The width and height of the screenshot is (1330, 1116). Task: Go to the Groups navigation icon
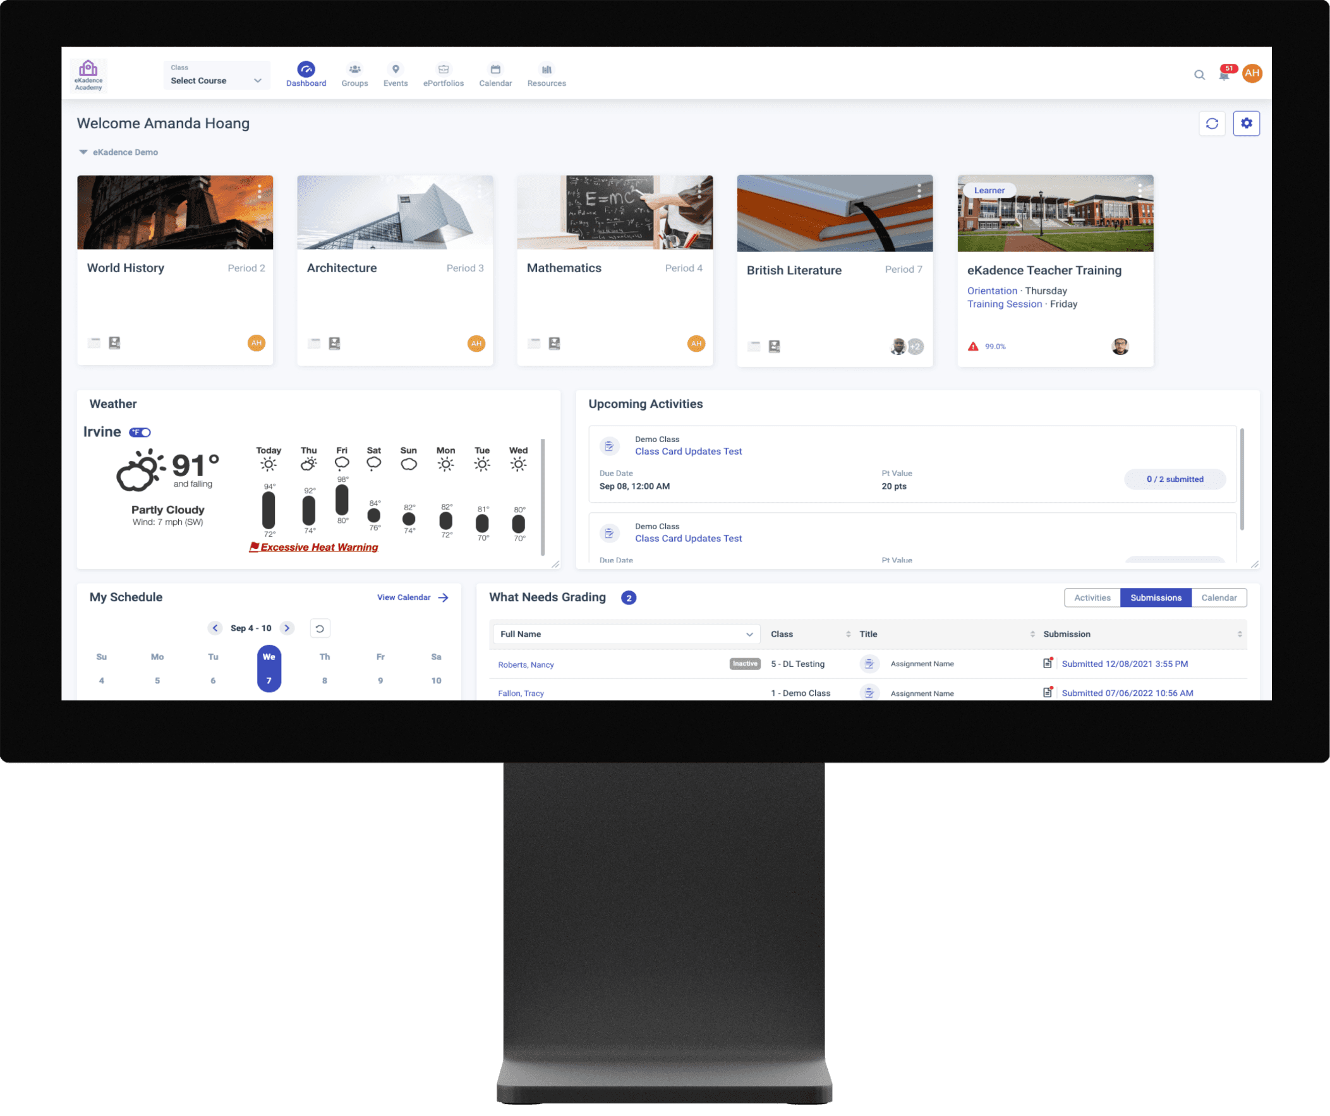click(x=354, y=75)
